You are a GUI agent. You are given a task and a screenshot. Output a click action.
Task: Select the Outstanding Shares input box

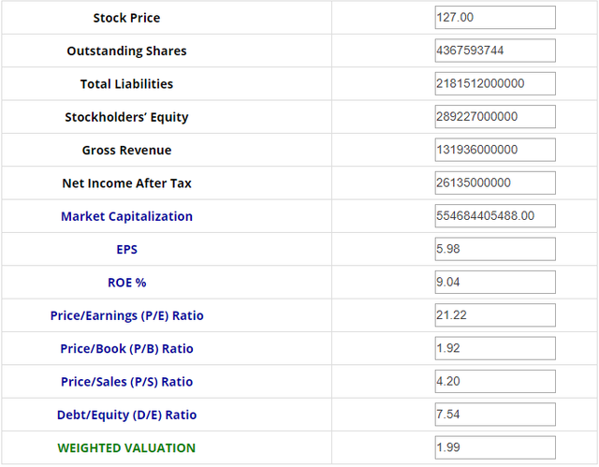(x=494, y=51)
